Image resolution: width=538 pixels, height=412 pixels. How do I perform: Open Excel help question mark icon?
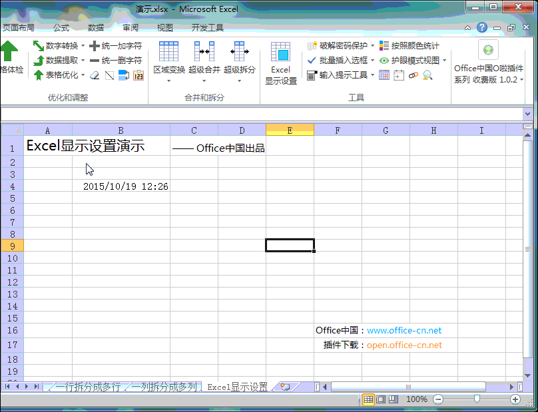pos(482,27)
